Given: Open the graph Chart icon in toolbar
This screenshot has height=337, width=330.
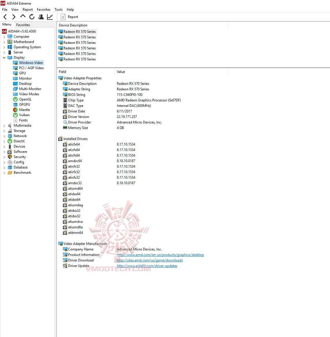Looking at the screenshot, I should click(x=50, y=17).
